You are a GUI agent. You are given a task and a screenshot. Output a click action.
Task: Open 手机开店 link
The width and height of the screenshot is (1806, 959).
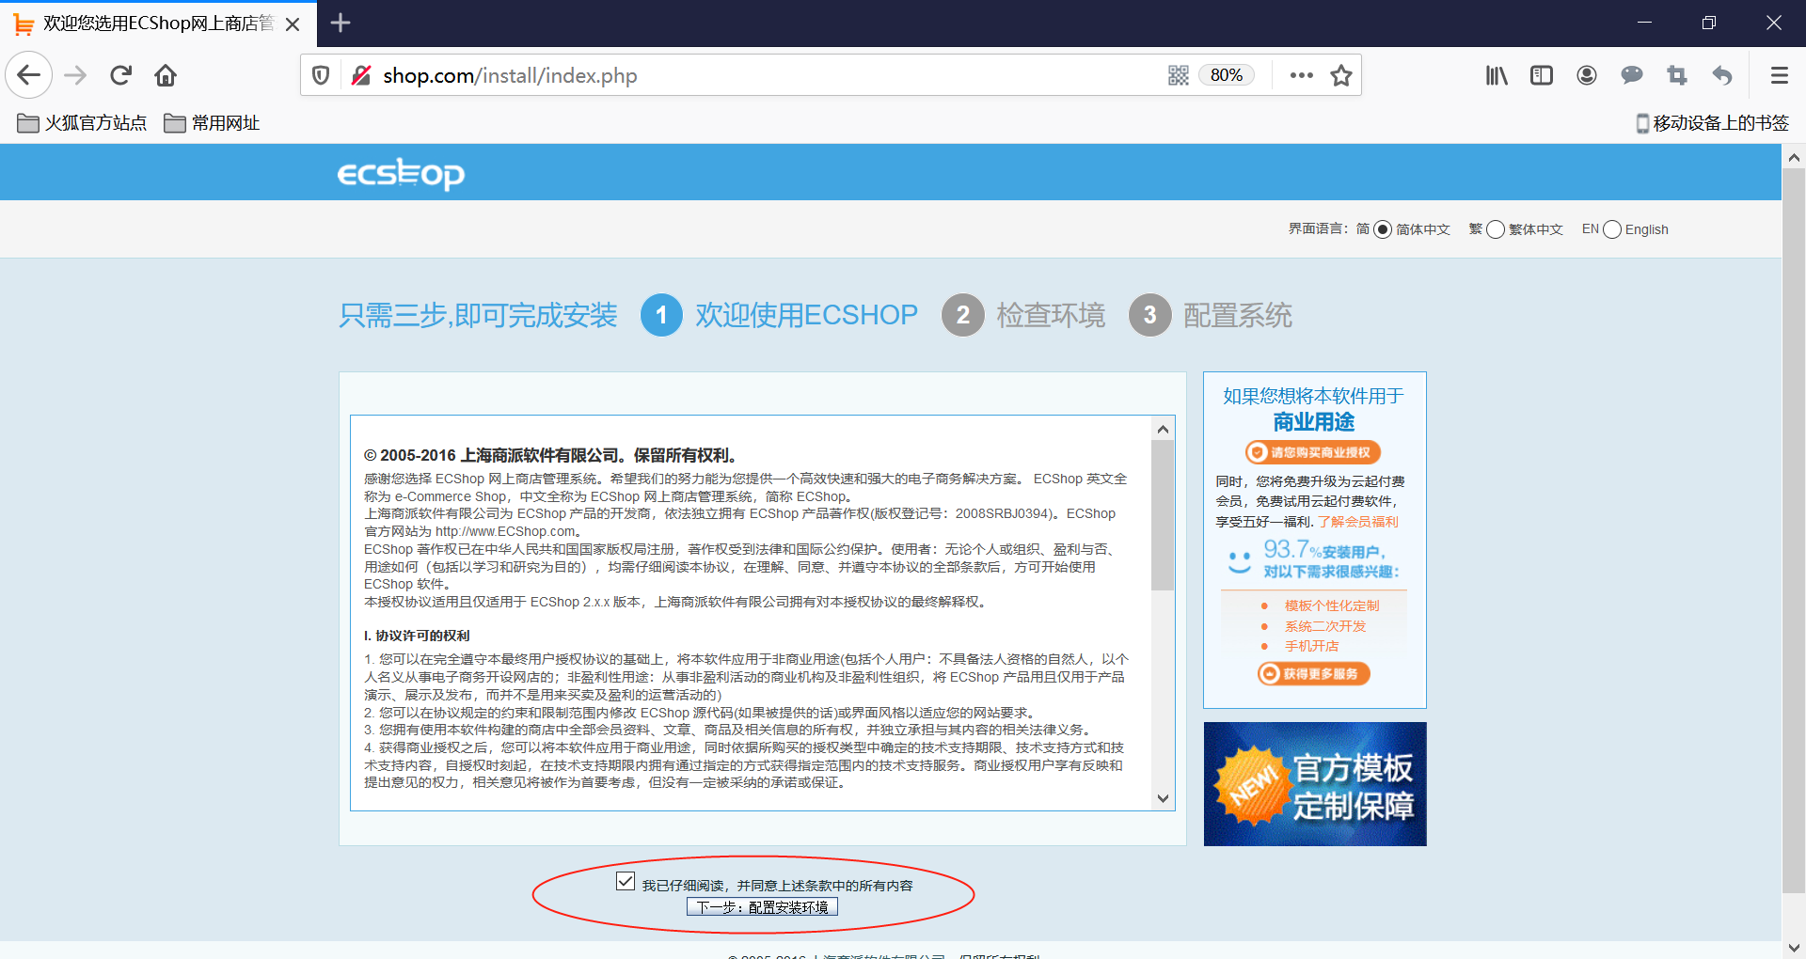tap(1311, 646)
